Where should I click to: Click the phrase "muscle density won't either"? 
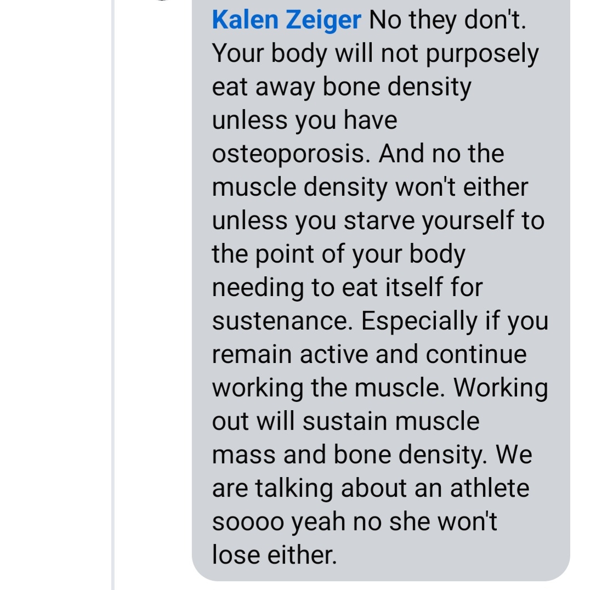(370, 188)
